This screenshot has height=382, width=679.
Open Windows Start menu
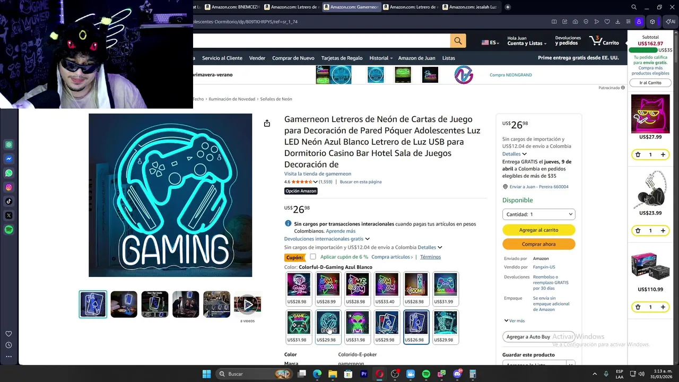pyautogui.click(x=206, y=374)
